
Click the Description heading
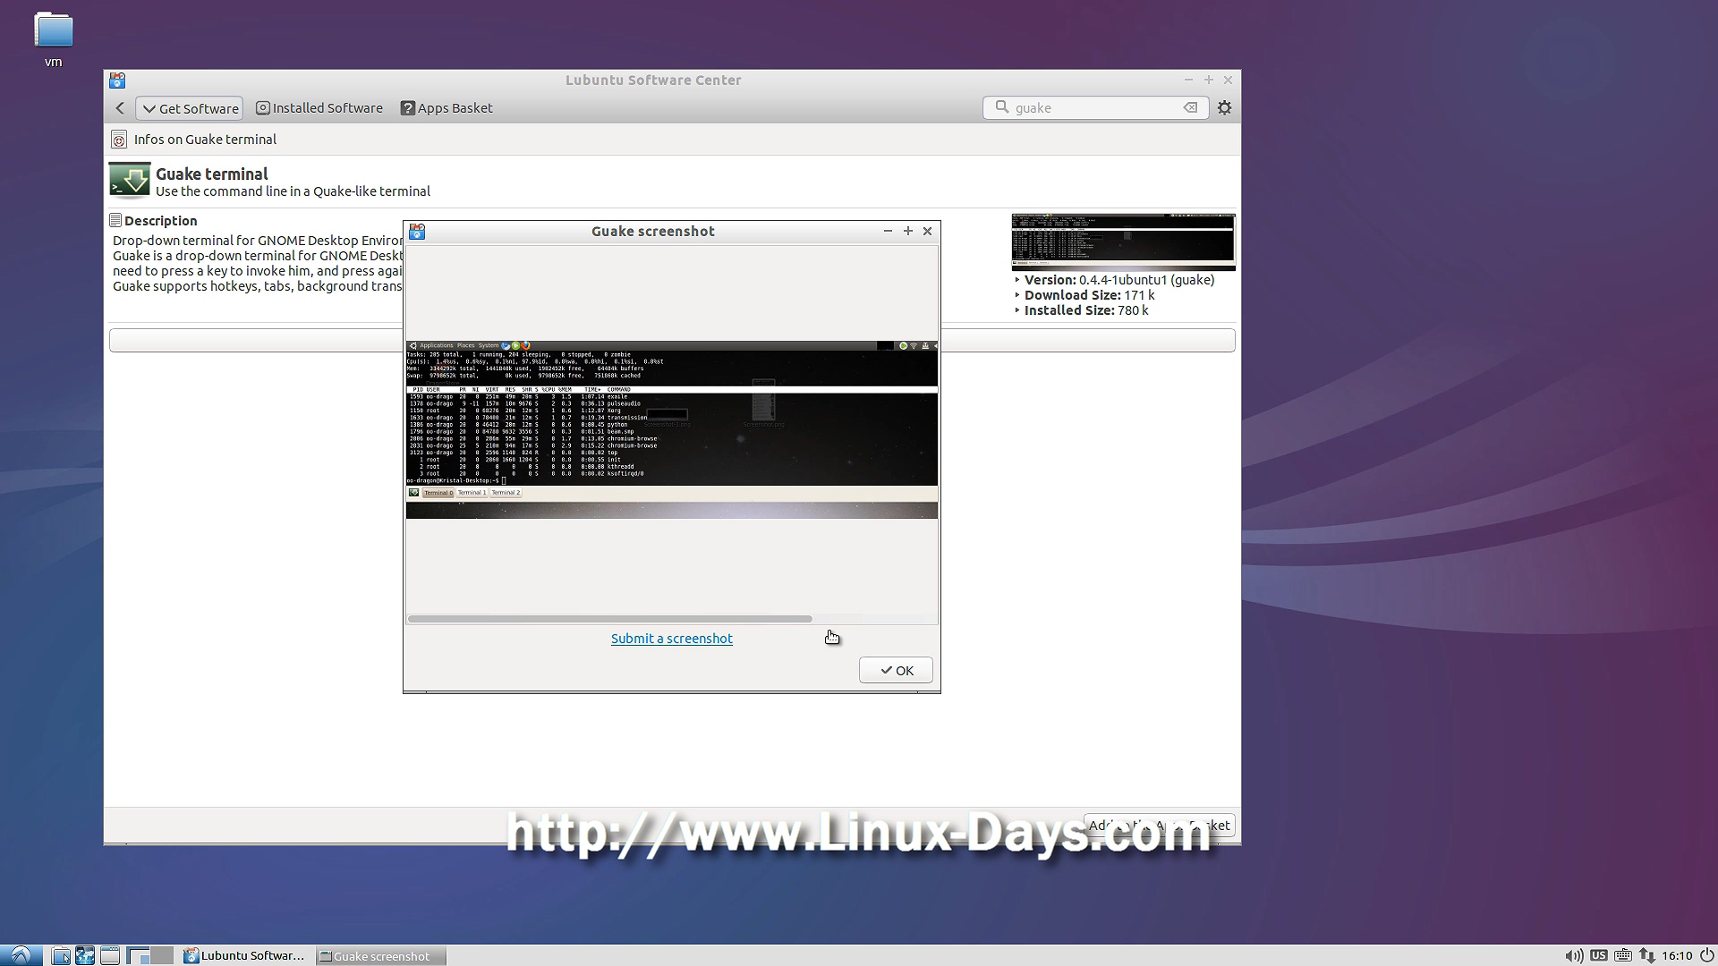[160, 221]
